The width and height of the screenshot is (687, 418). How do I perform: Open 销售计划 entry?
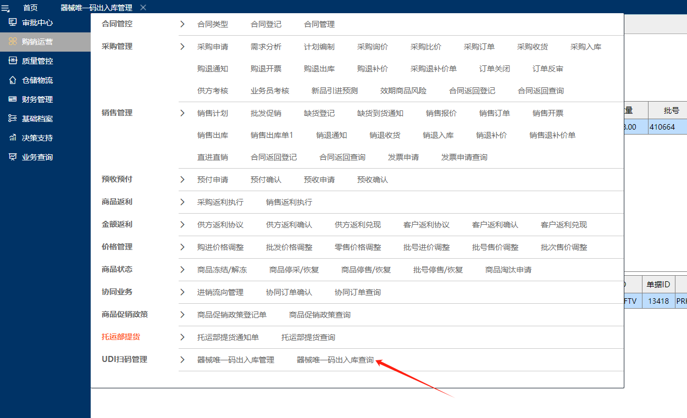[213, 113]
